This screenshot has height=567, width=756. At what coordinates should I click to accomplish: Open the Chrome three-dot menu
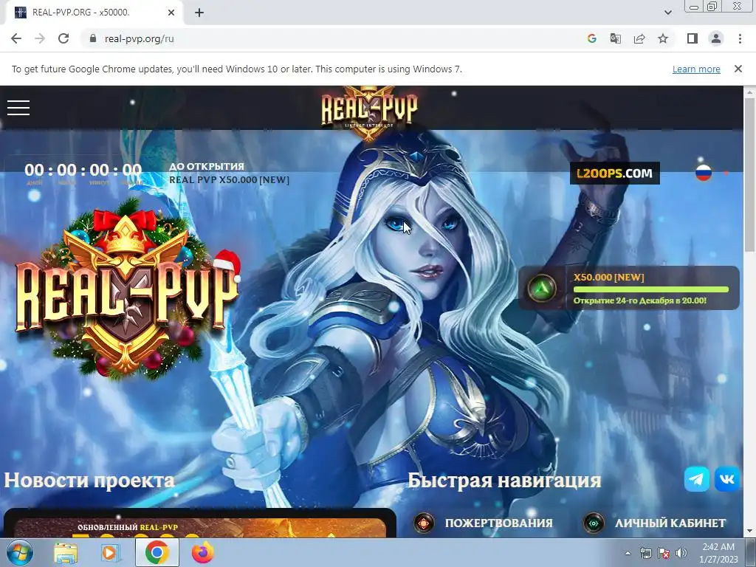(740, 38)
